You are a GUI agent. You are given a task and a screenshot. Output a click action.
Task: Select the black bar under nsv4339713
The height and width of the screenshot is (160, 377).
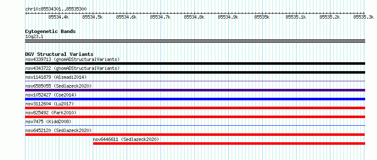(195, 63)
